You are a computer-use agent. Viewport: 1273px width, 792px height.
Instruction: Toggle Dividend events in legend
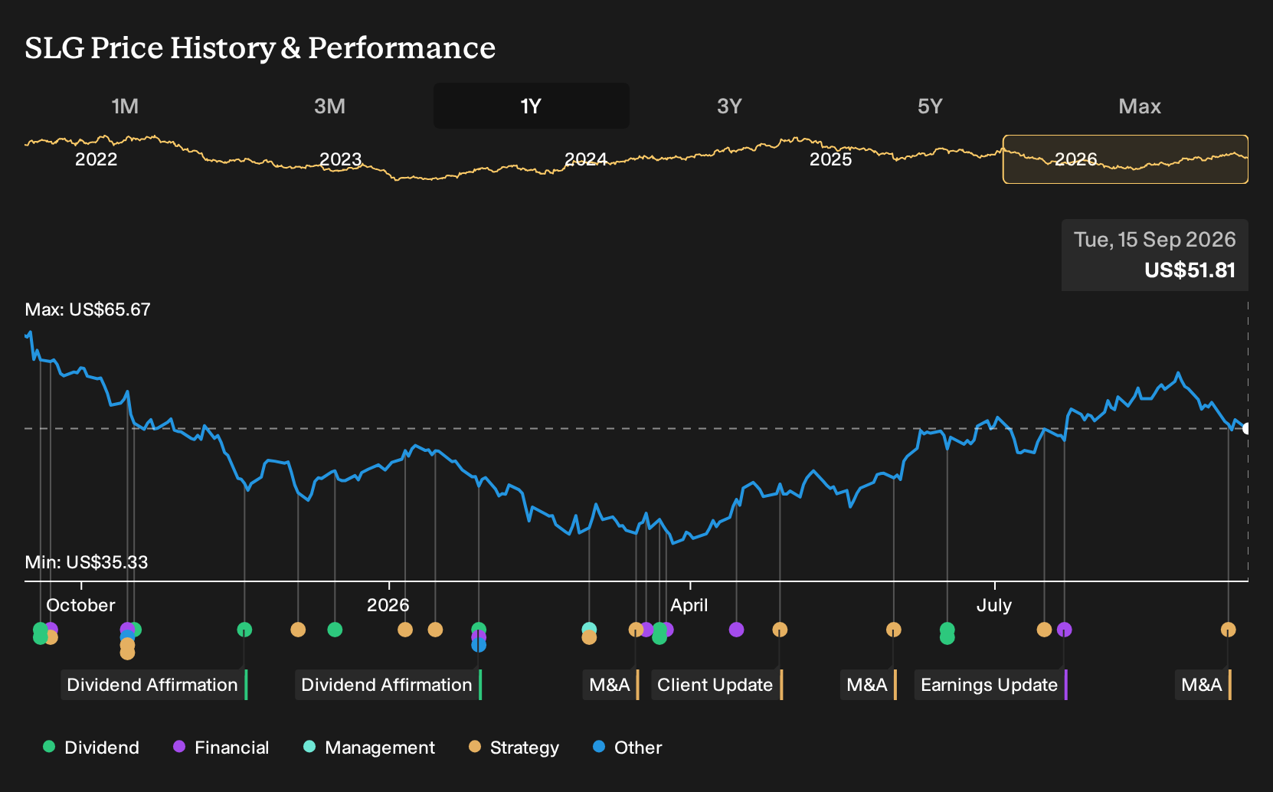[x=91, y=748]
